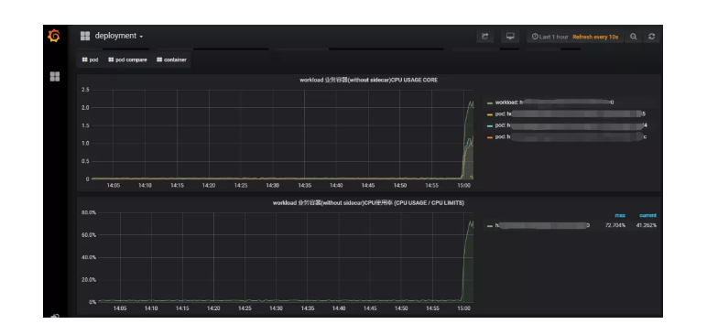Viewport: 718px width, 335px height.
Task: Enter TV view mode via the monitor icon
Action: pyautogui.click(x=510, y=37)
